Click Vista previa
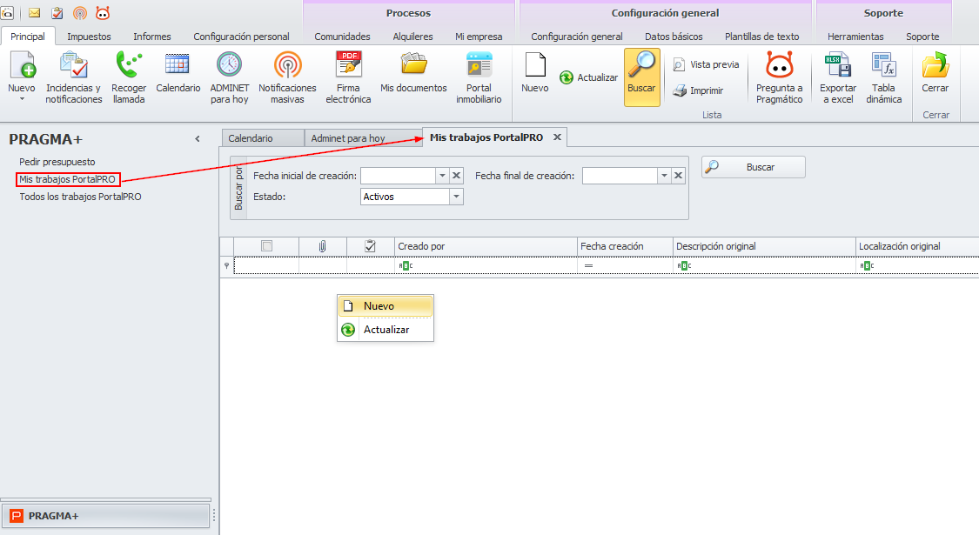 click(x=706, y=64)
